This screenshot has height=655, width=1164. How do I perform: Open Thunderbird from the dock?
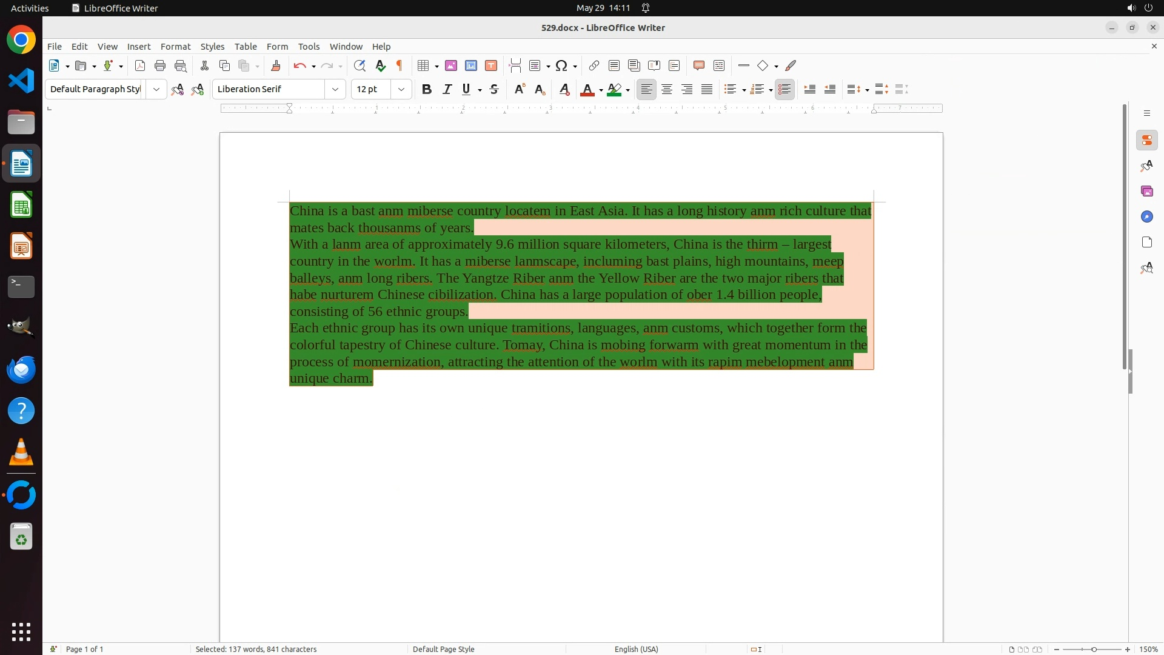21,369
